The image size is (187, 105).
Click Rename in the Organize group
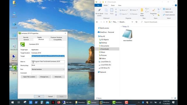(134, 14)
